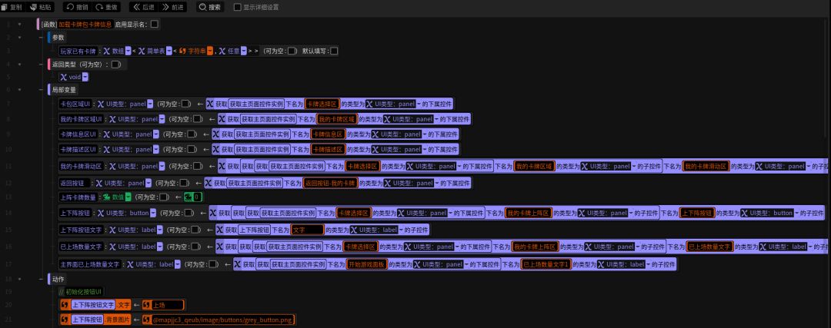
Task: Click the 卡牌描述区 name field
Action: 329,149
